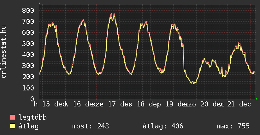Click the yellow átlag legend swatch
This screenshot has height=135, width=260.
12,126
